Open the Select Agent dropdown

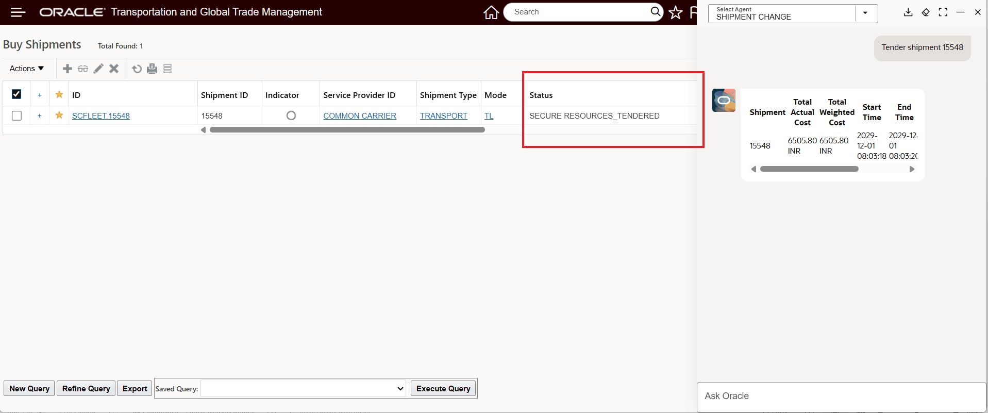coord(865,13)
